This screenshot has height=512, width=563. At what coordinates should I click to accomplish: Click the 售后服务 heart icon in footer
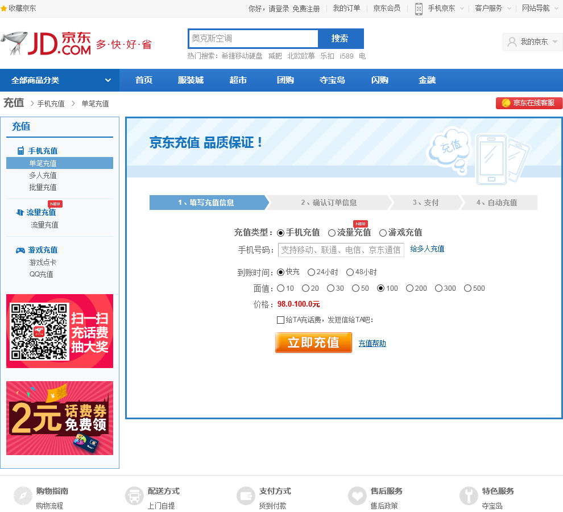pyautogui.click(x=357, y=496)
